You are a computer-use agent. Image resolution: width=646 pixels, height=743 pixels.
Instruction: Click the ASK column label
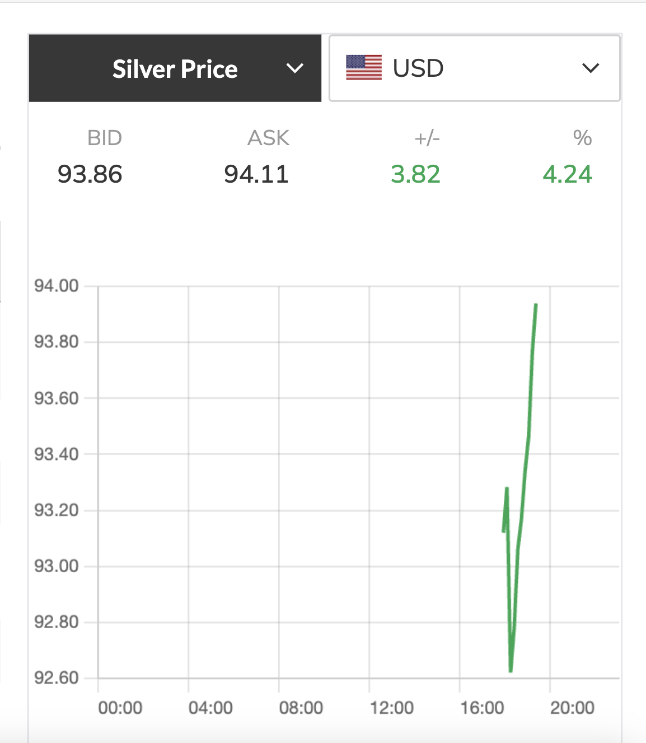(268, 138)
